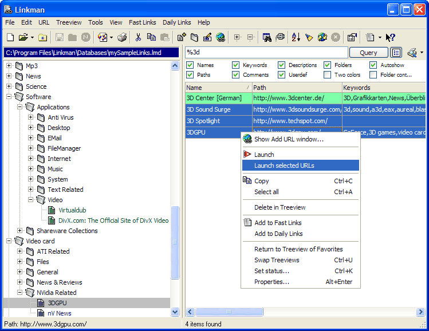The height and width of the screenshot is (331, 429).
Task: Click the Print toolbar icon
Action: (x=122, y=37)
